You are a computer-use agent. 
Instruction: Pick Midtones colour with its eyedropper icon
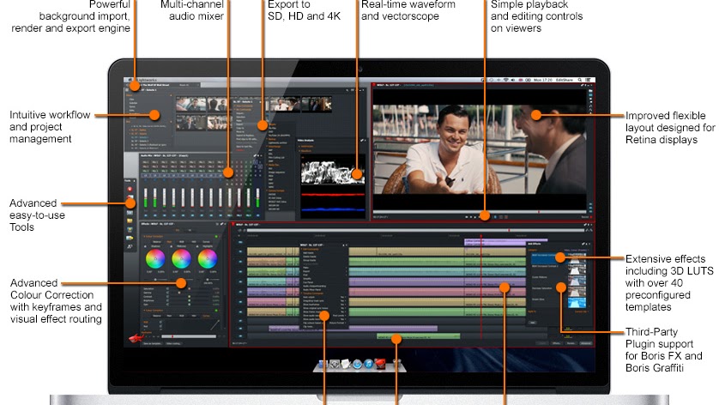171,246
